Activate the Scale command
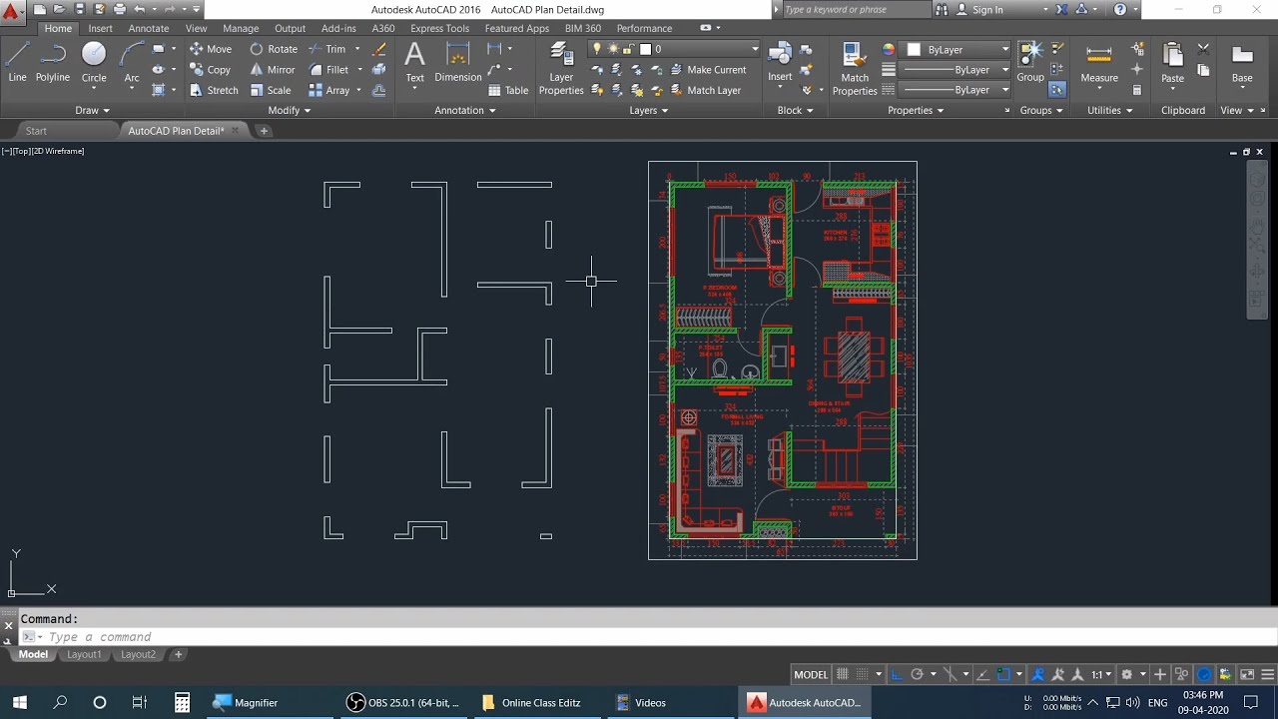 271,90
